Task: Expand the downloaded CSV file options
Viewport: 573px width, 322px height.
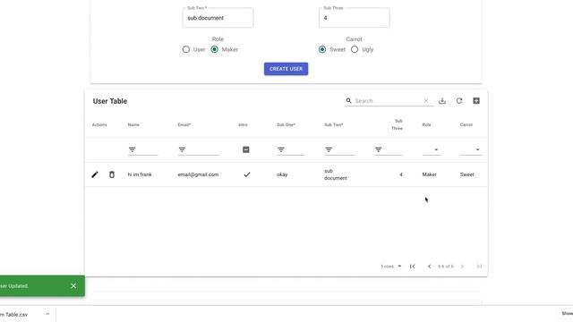Action: pyautogui.click(x=47, y=314)
